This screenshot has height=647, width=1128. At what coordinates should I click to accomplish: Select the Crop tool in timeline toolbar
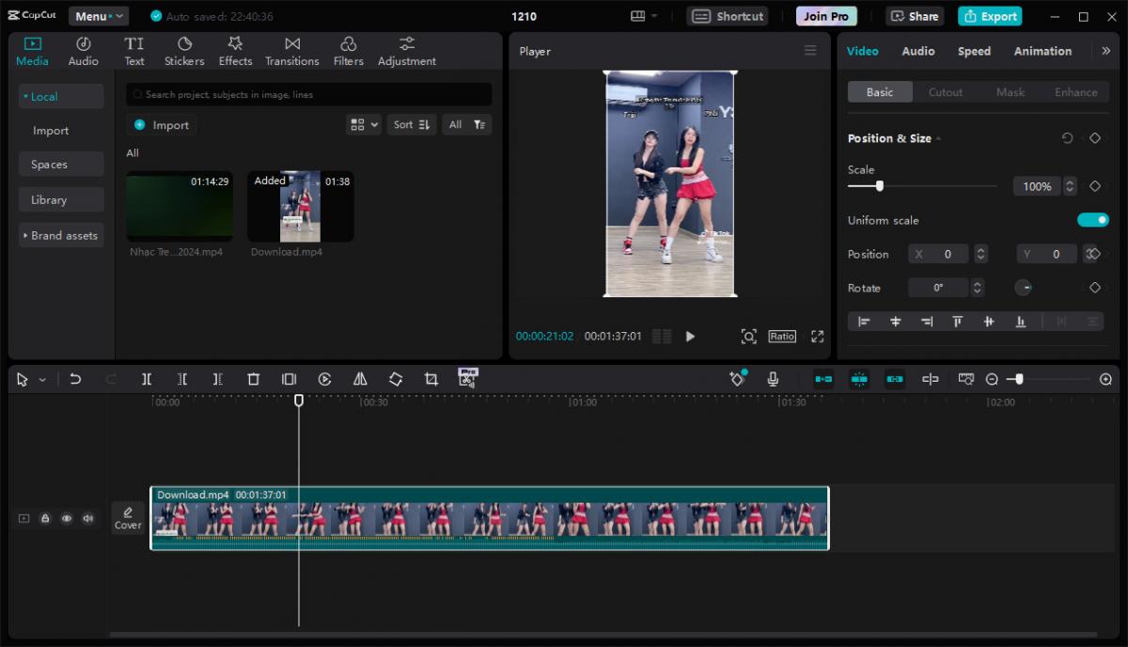(x=431, y=379)
